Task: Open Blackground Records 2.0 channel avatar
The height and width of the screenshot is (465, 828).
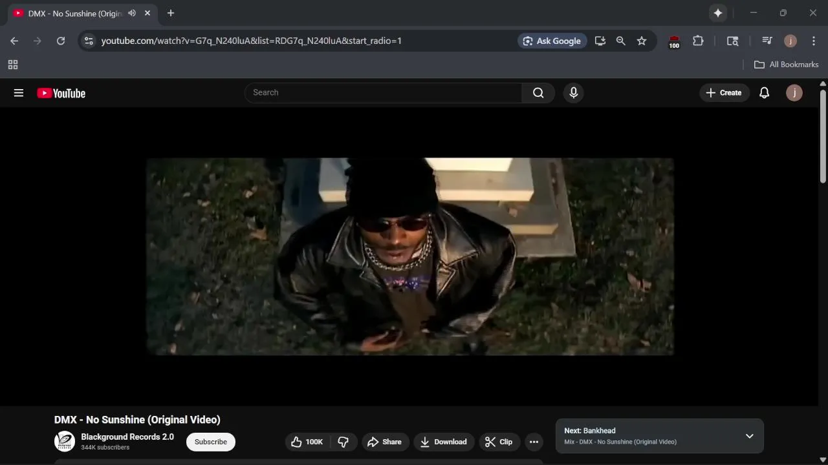Action: click(65, 442)
